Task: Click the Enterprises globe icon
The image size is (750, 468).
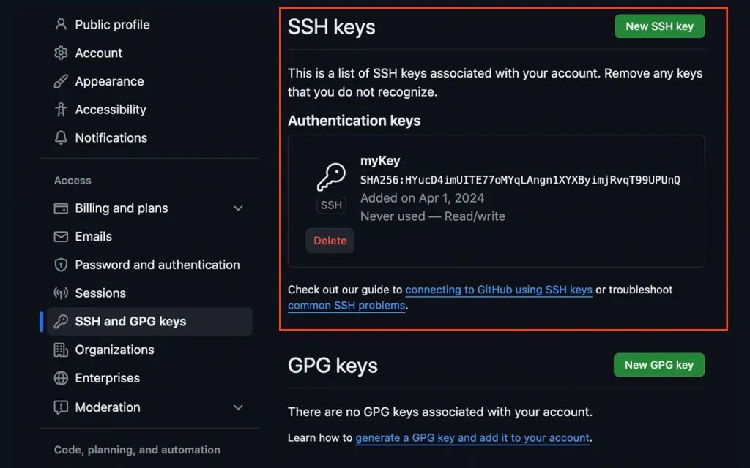Action: (x=61, y=378)
